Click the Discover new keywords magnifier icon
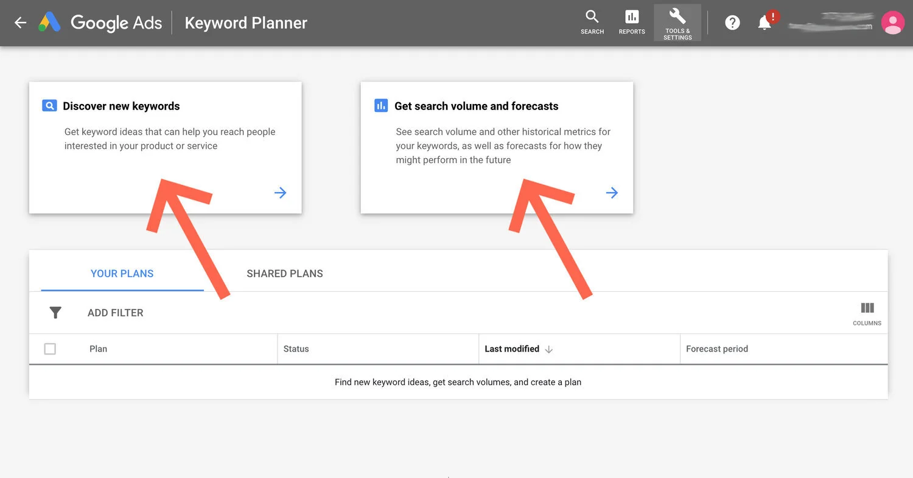This screenshot has width=913, height=478. (49, 106)
